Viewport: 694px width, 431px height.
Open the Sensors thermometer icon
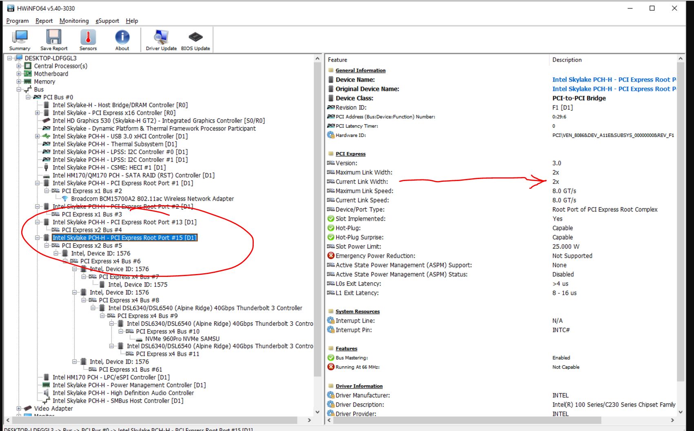tap(88, 37)
